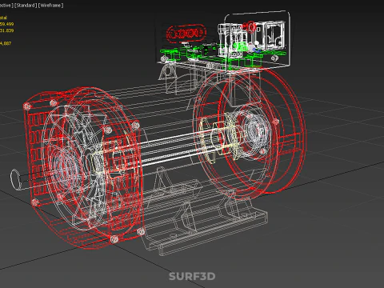
Task: Open the [Standard] viewport shading menu
Action: pos(26,6)
